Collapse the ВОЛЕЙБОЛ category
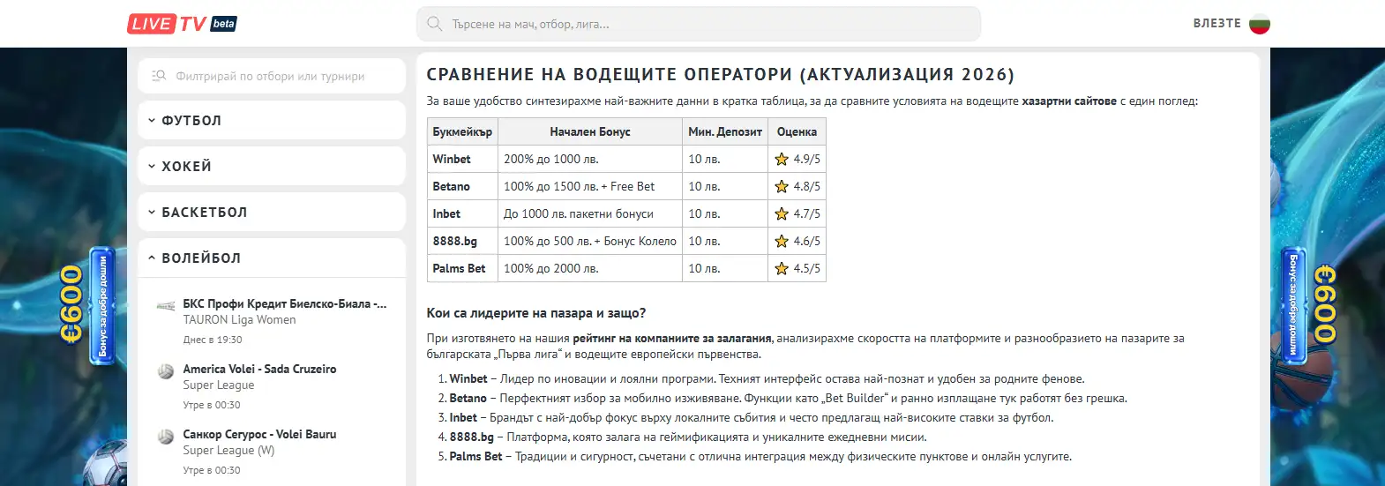 [x=272, y=258]
